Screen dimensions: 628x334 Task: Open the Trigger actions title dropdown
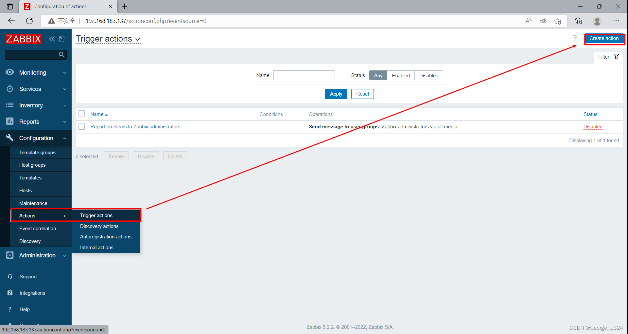[108, 39]
